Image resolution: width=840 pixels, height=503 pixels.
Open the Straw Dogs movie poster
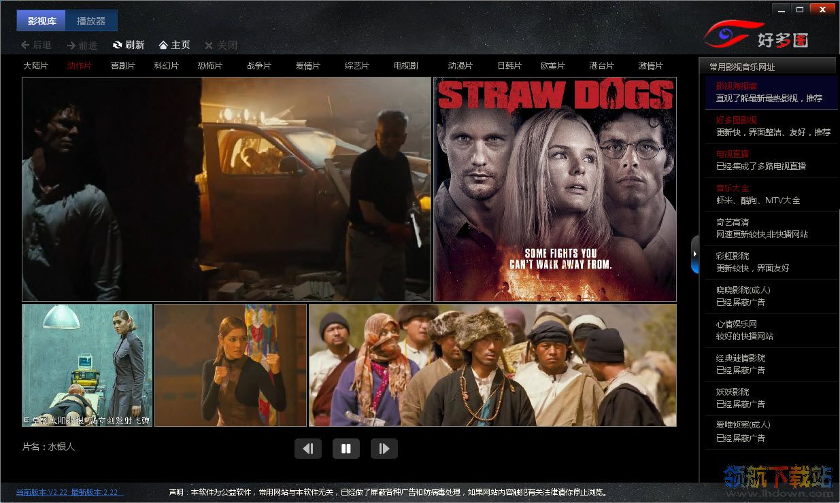click(x=555, y=189)
